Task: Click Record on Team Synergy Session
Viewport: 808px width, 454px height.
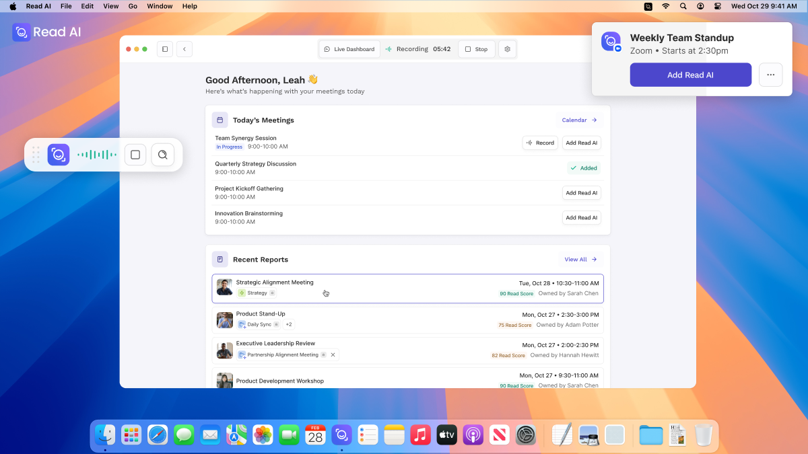Action: 540,143
